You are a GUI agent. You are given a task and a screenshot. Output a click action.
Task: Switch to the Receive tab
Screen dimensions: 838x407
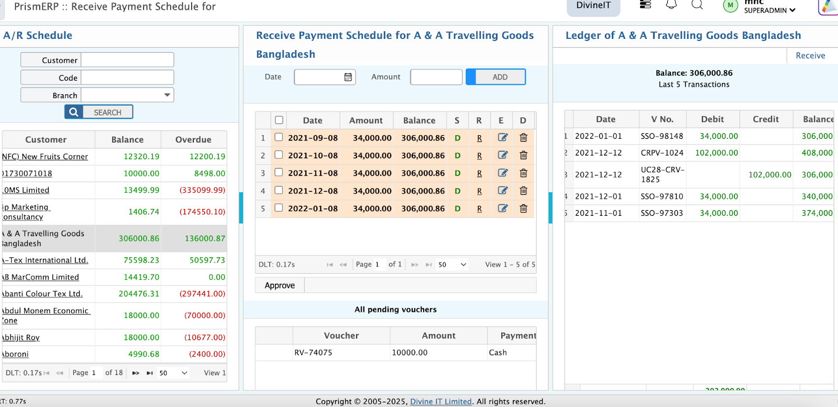coord(810,56)
